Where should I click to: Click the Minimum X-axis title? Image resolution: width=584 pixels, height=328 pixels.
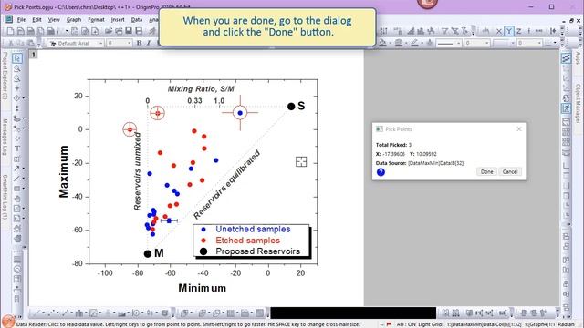[x=203, y=288]
